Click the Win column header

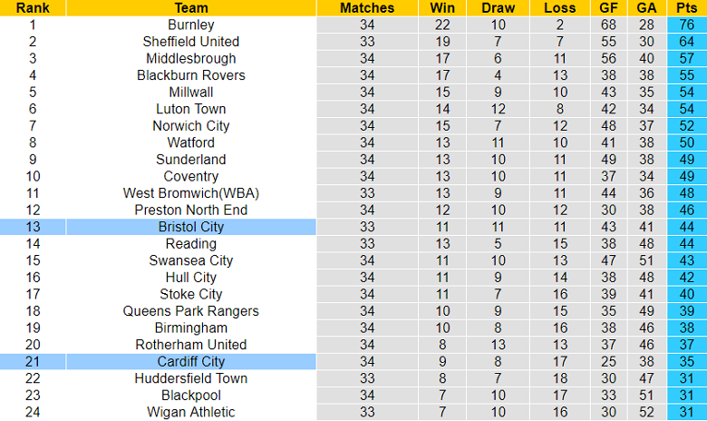tap(442, 8)
